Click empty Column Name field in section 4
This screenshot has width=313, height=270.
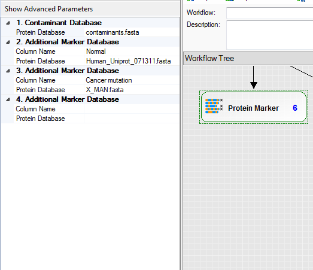coord(132,109)
